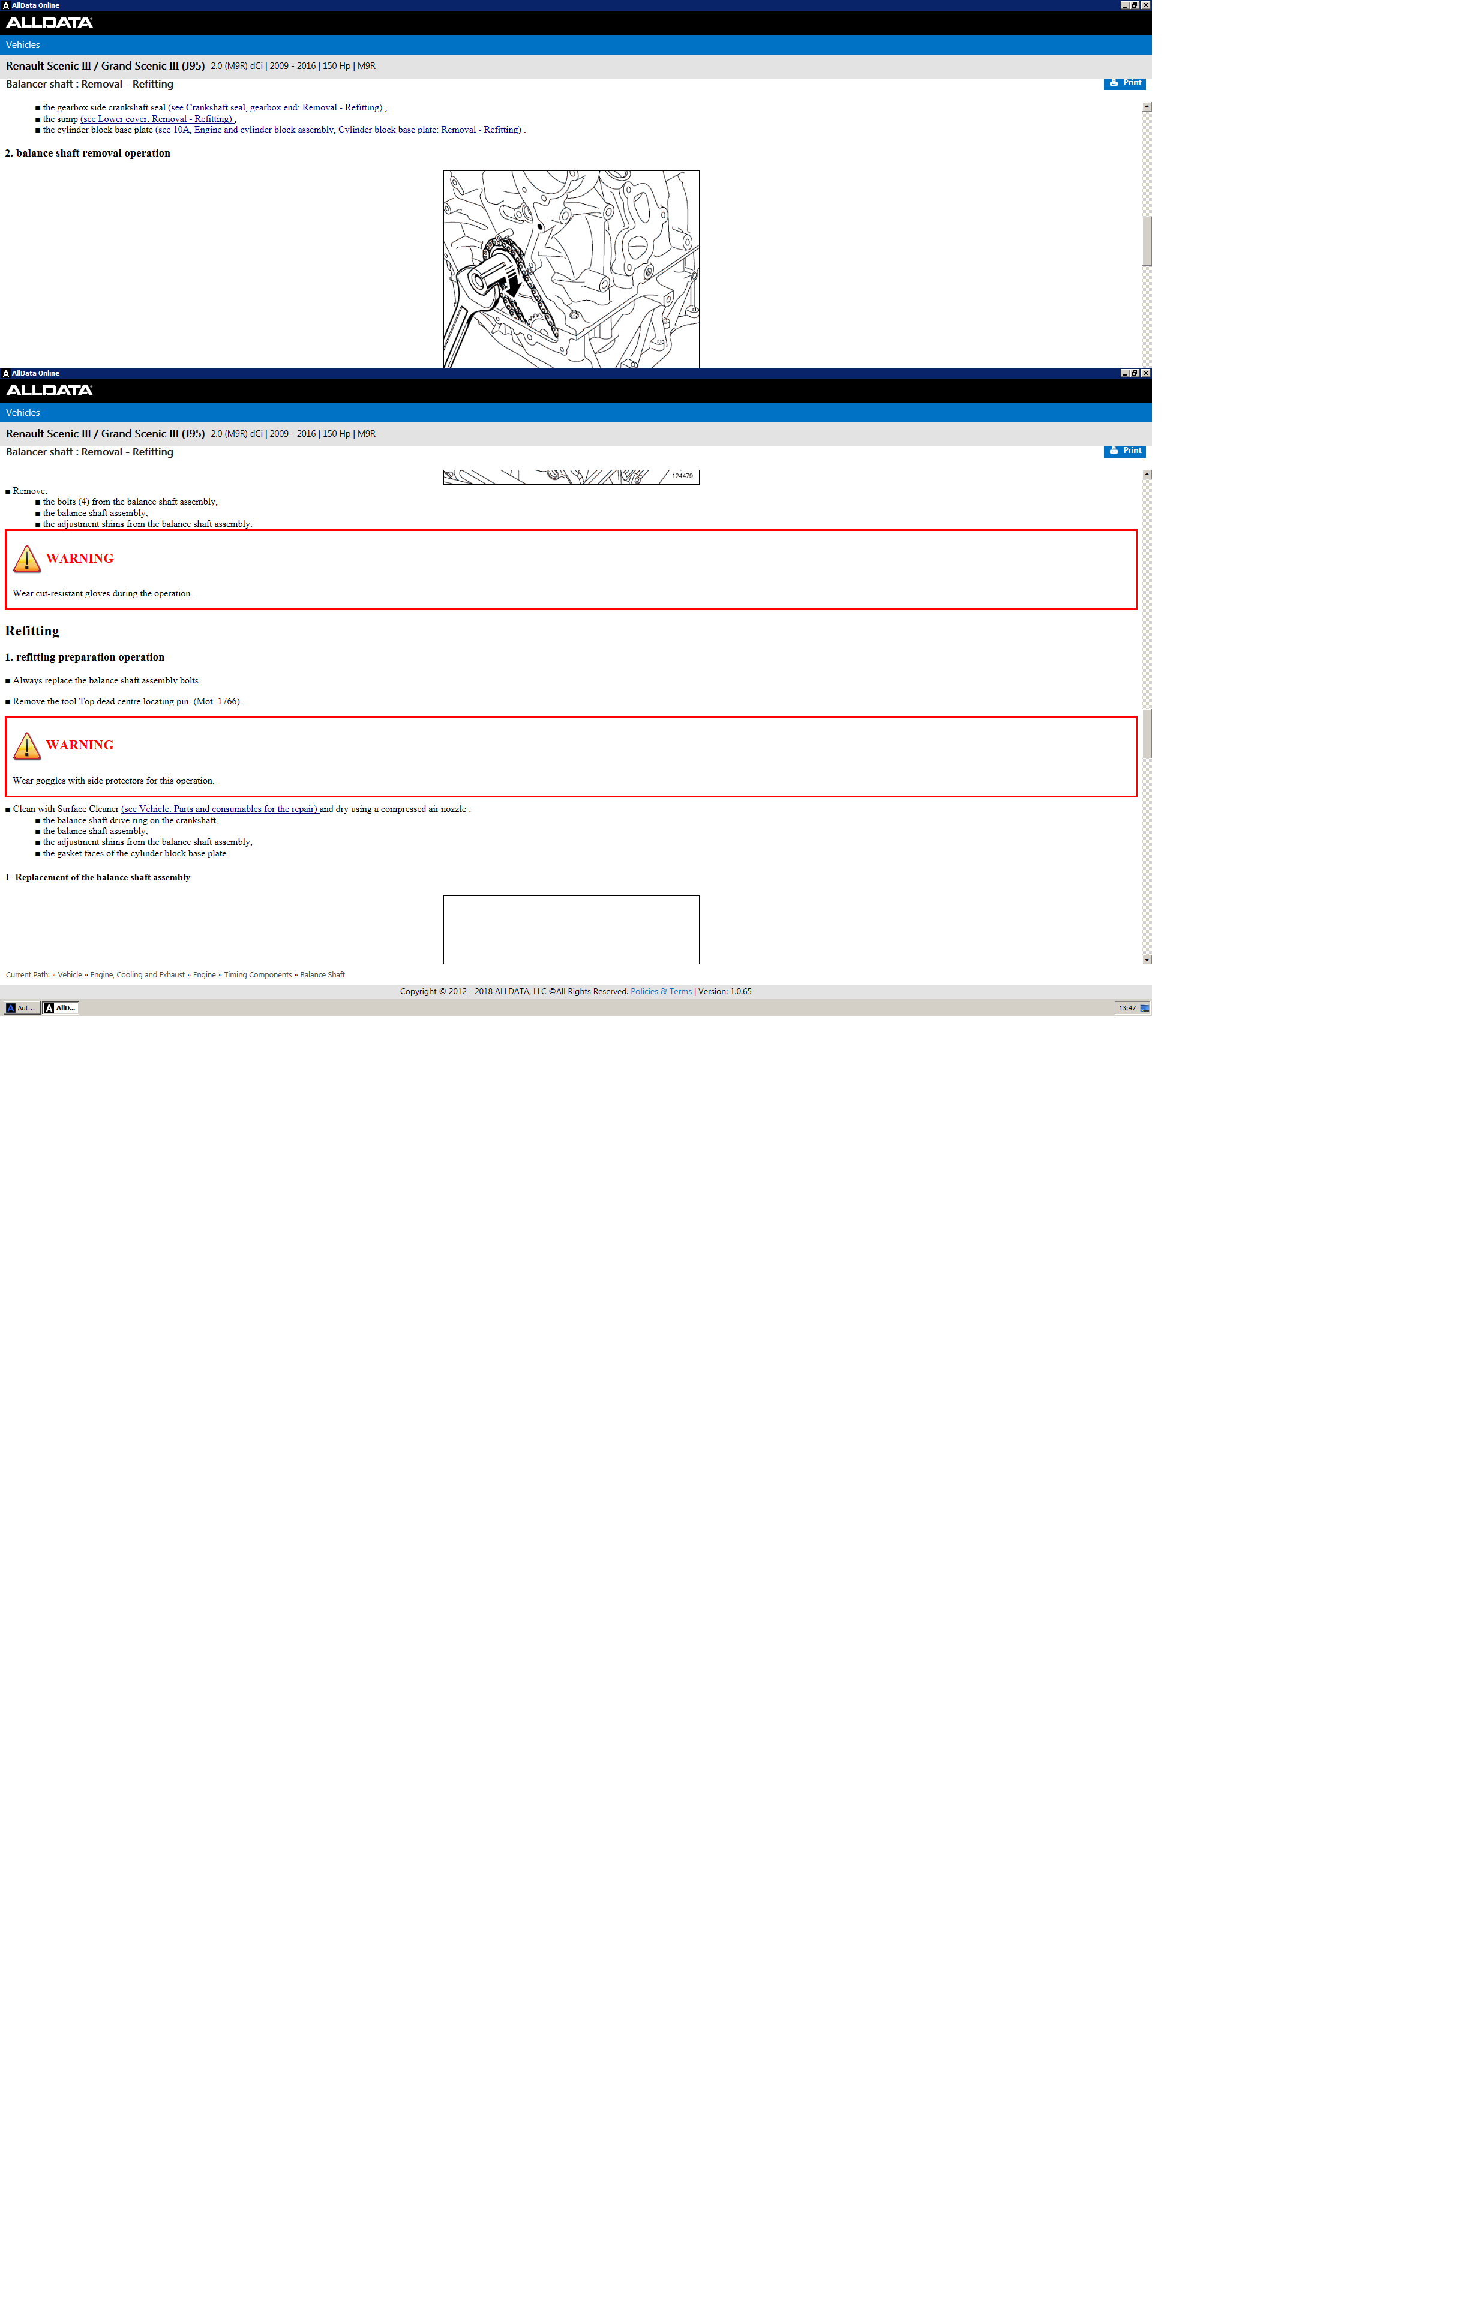Open Balance Shaft breadcrumb link
This screenshot has height=2316, width=1461.
coord(322,975)
